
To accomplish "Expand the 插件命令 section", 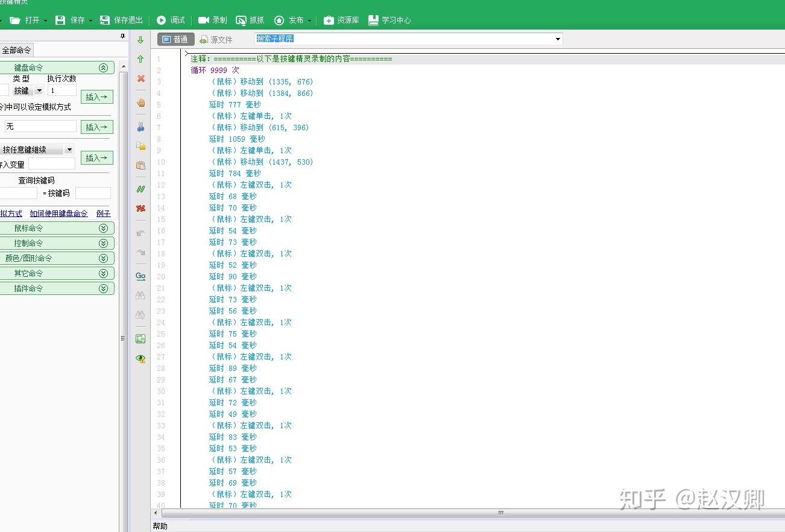I will tap(103, 288).
